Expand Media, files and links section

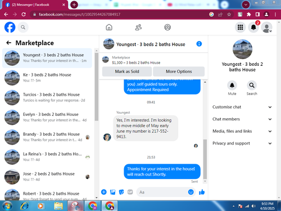pos(242,131)
